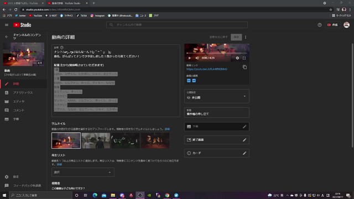
Task: Copy the video link with the copy icon
Action: [x=244, y=67]
